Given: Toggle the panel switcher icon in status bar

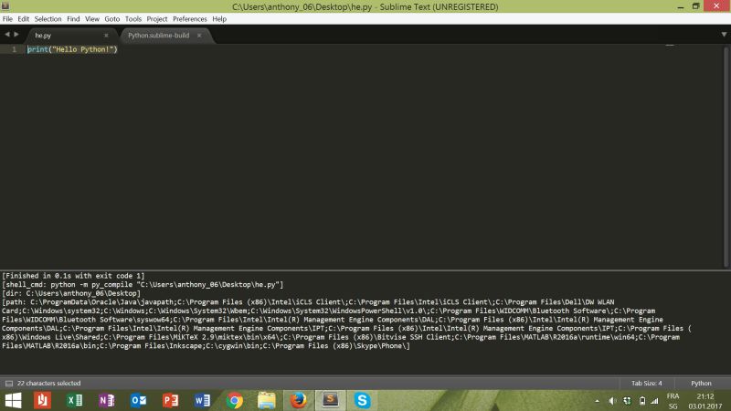Looking at the screenshot, I should 9,384.
